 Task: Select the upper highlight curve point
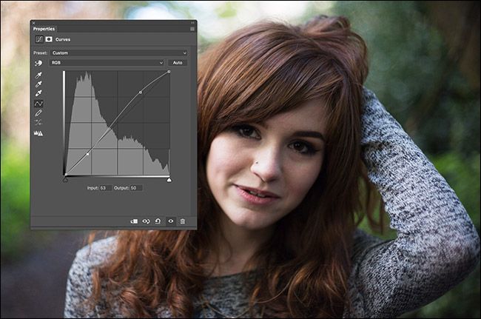click(x=141, y=93)
